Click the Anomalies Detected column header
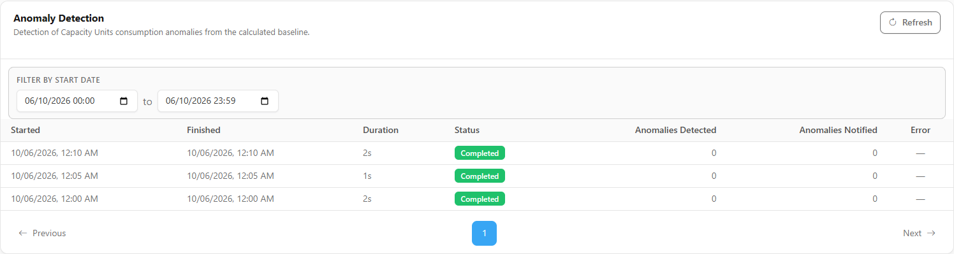This screenshot has width=954, height=254. click(x=675, y=130)
